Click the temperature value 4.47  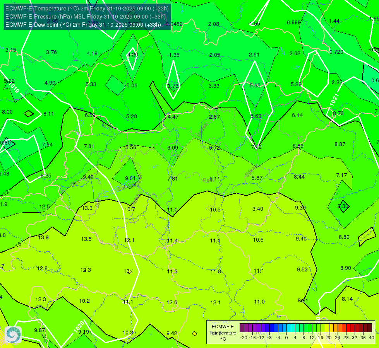pyautogui.click(x=173, y=117)
